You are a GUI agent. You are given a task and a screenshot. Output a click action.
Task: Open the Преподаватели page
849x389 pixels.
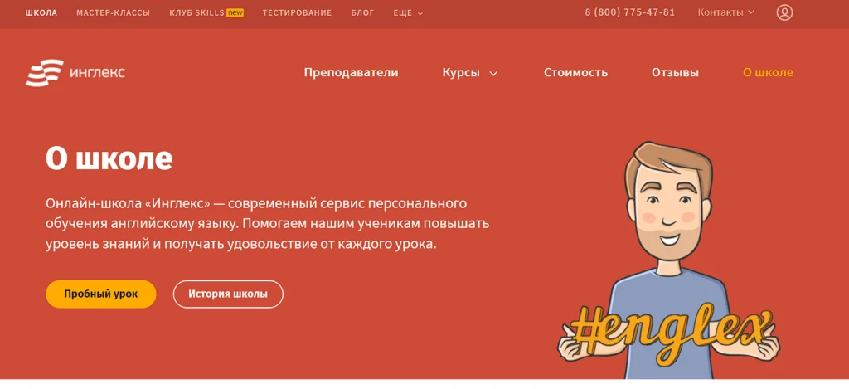tap(351, 73)
